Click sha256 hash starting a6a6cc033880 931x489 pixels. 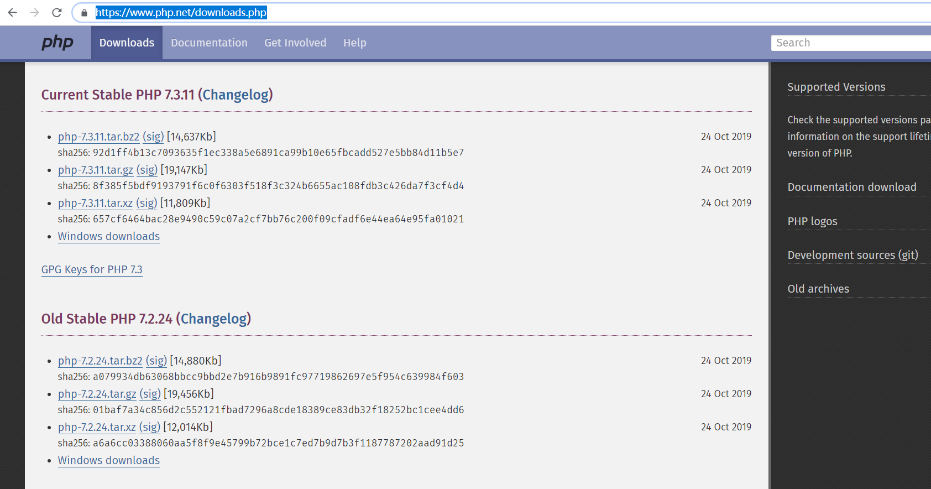(278, 443)
